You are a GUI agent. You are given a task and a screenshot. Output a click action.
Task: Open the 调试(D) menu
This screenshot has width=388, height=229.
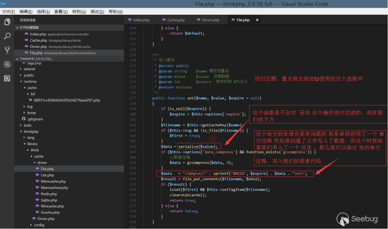click(x=97, y=12)
